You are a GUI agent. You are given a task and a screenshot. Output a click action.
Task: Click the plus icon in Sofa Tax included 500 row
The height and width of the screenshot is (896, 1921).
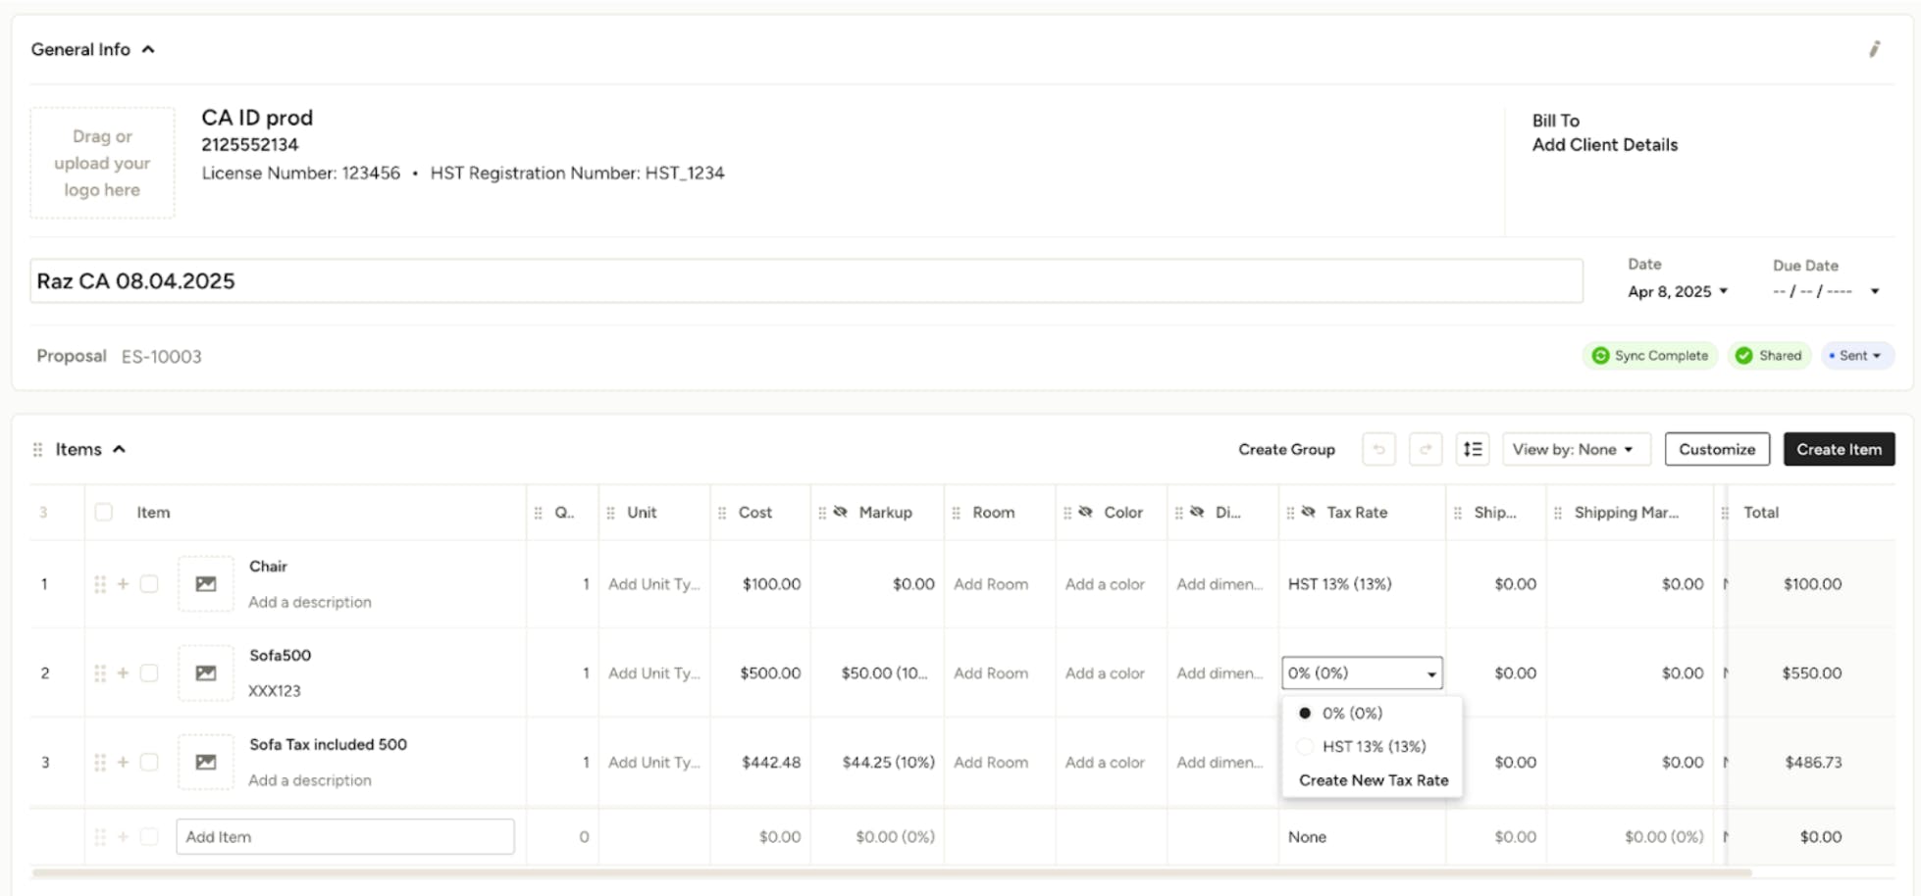pyautogui.click(x=123, y=763)
